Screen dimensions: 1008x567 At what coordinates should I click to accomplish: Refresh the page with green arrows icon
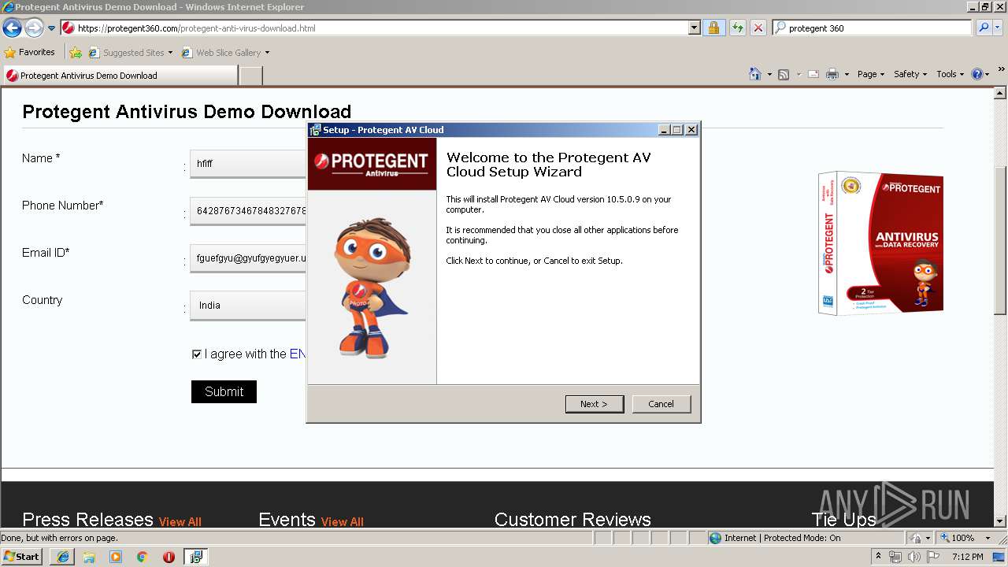[x=737, y=28]
